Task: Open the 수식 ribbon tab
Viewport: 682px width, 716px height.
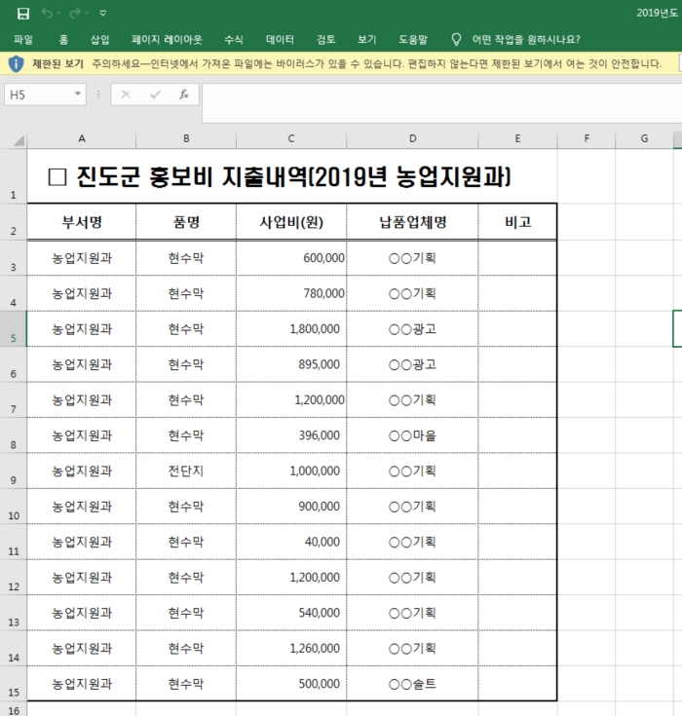Action: point(234,40)
